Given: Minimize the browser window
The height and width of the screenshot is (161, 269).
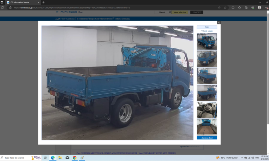Looking at the screenshot, I should point(260,2).
